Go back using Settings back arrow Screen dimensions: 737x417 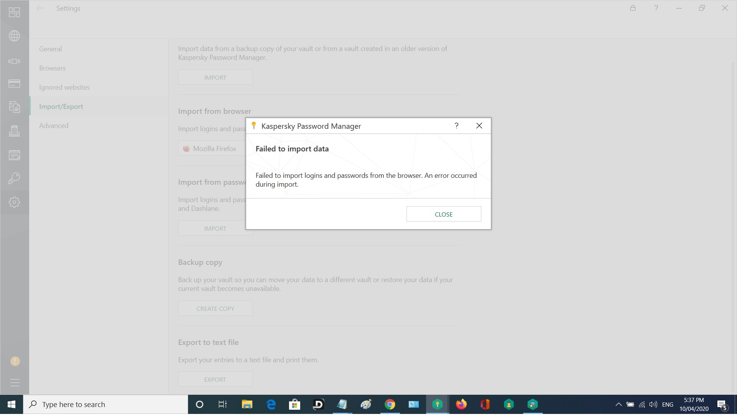click(41, 8)
